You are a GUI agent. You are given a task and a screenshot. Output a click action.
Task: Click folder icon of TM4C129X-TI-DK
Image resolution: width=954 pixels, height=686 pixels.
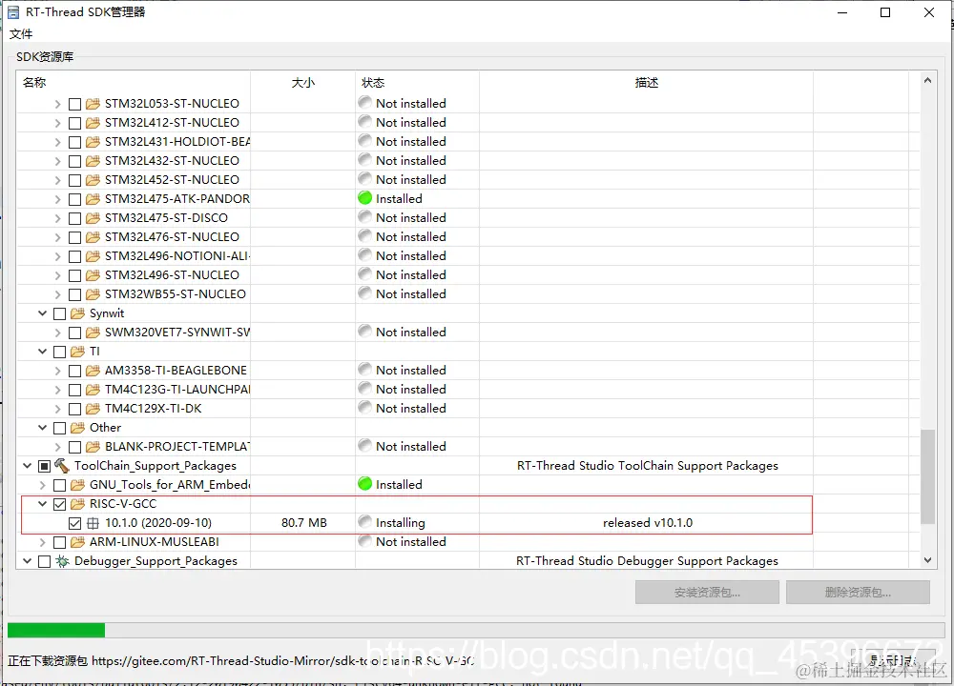click(x=93, y=409)
